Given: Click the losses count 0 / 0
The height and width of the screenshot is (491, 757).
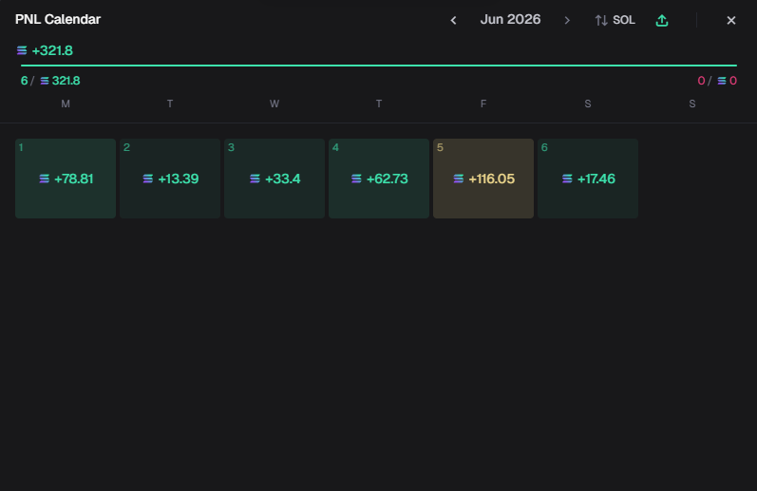Looking at the screenshot, I should 717,81.
